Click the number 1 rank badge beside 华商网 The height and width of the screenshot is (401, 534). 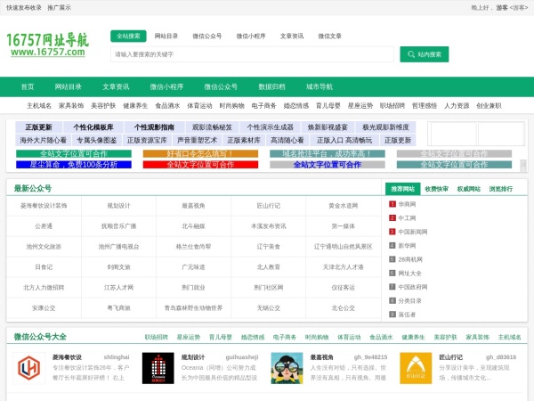click(392, 204)
